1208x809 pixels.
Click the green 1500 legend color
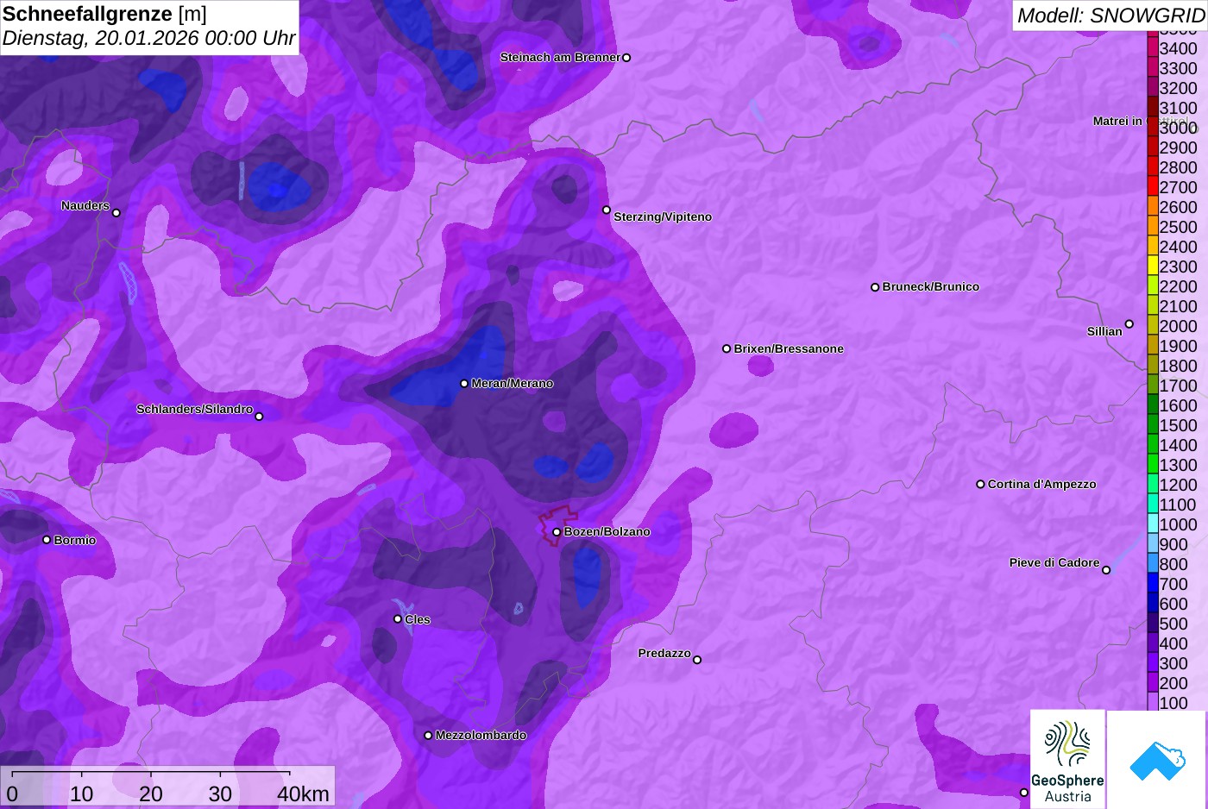(x=1153, y=425)
